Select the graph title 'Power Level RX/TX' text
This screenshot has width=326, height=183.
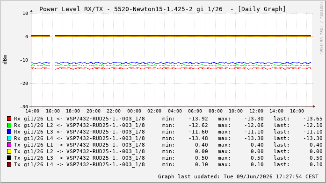(71, 9)
